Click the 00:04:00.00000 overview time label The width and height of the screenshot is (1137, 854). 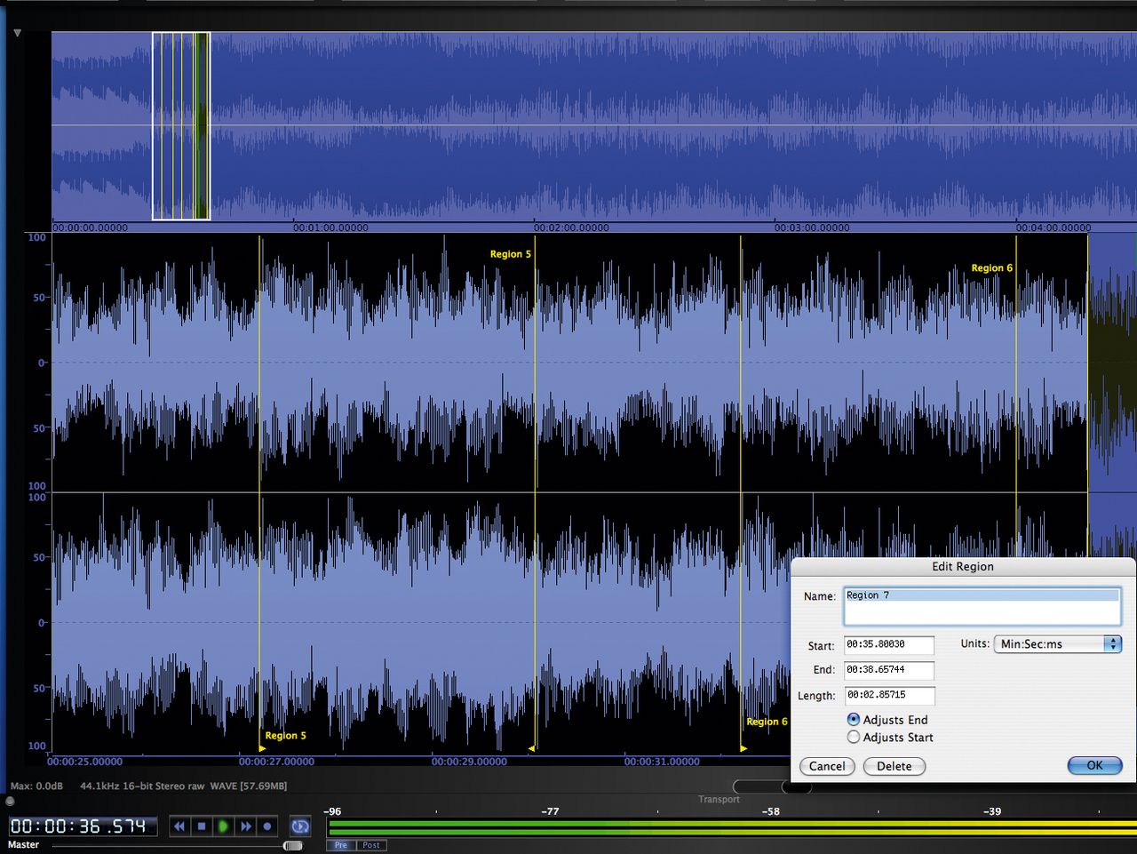pos(1053,227)
